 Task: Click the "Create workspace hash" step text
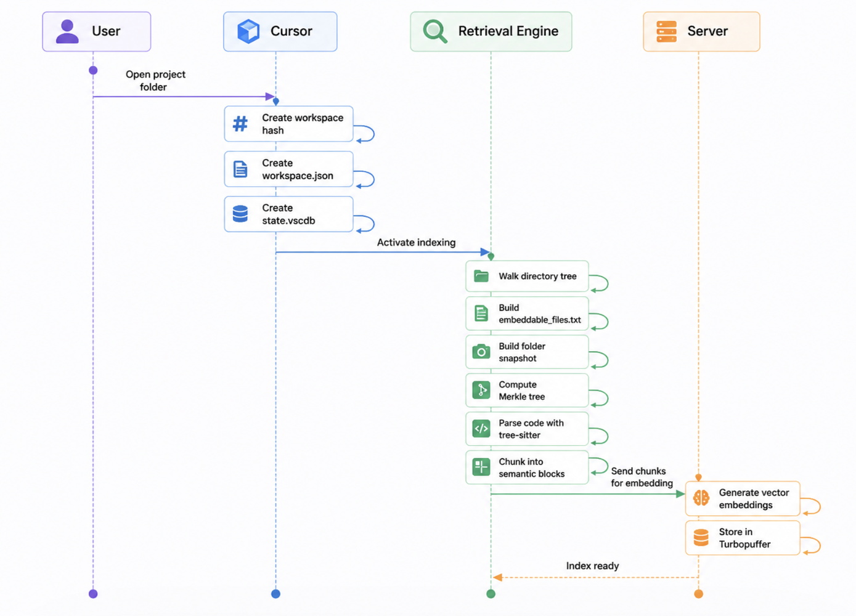click(303, 124)
